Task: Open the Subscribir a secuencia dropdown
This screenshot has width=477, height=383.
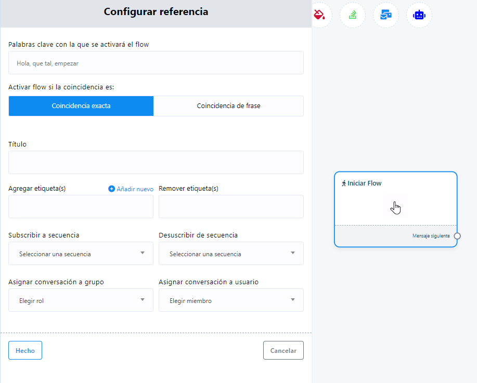Action: [x=81, y=254]
